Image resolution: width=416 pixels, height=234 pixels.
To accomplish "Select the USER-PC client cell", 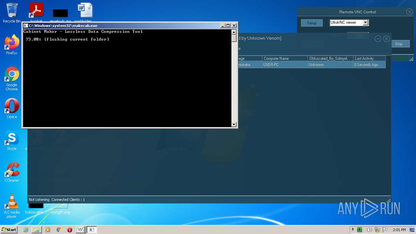I will [x=285, y=65].
